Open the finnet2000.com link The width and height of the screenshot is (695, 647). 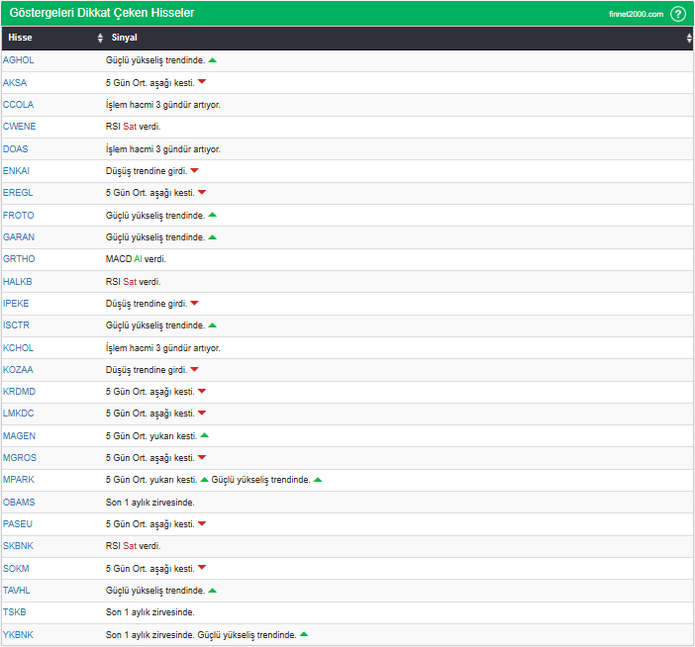pos(636,14)
